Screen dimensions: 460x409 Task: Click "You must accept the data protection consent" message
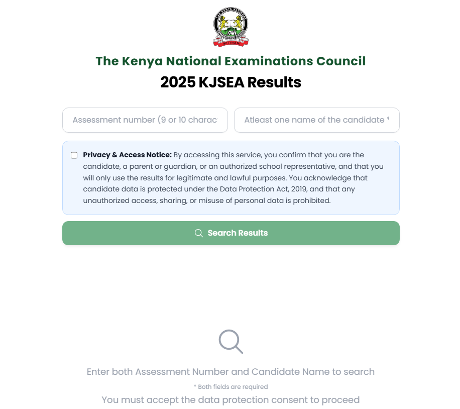(231, 400)
